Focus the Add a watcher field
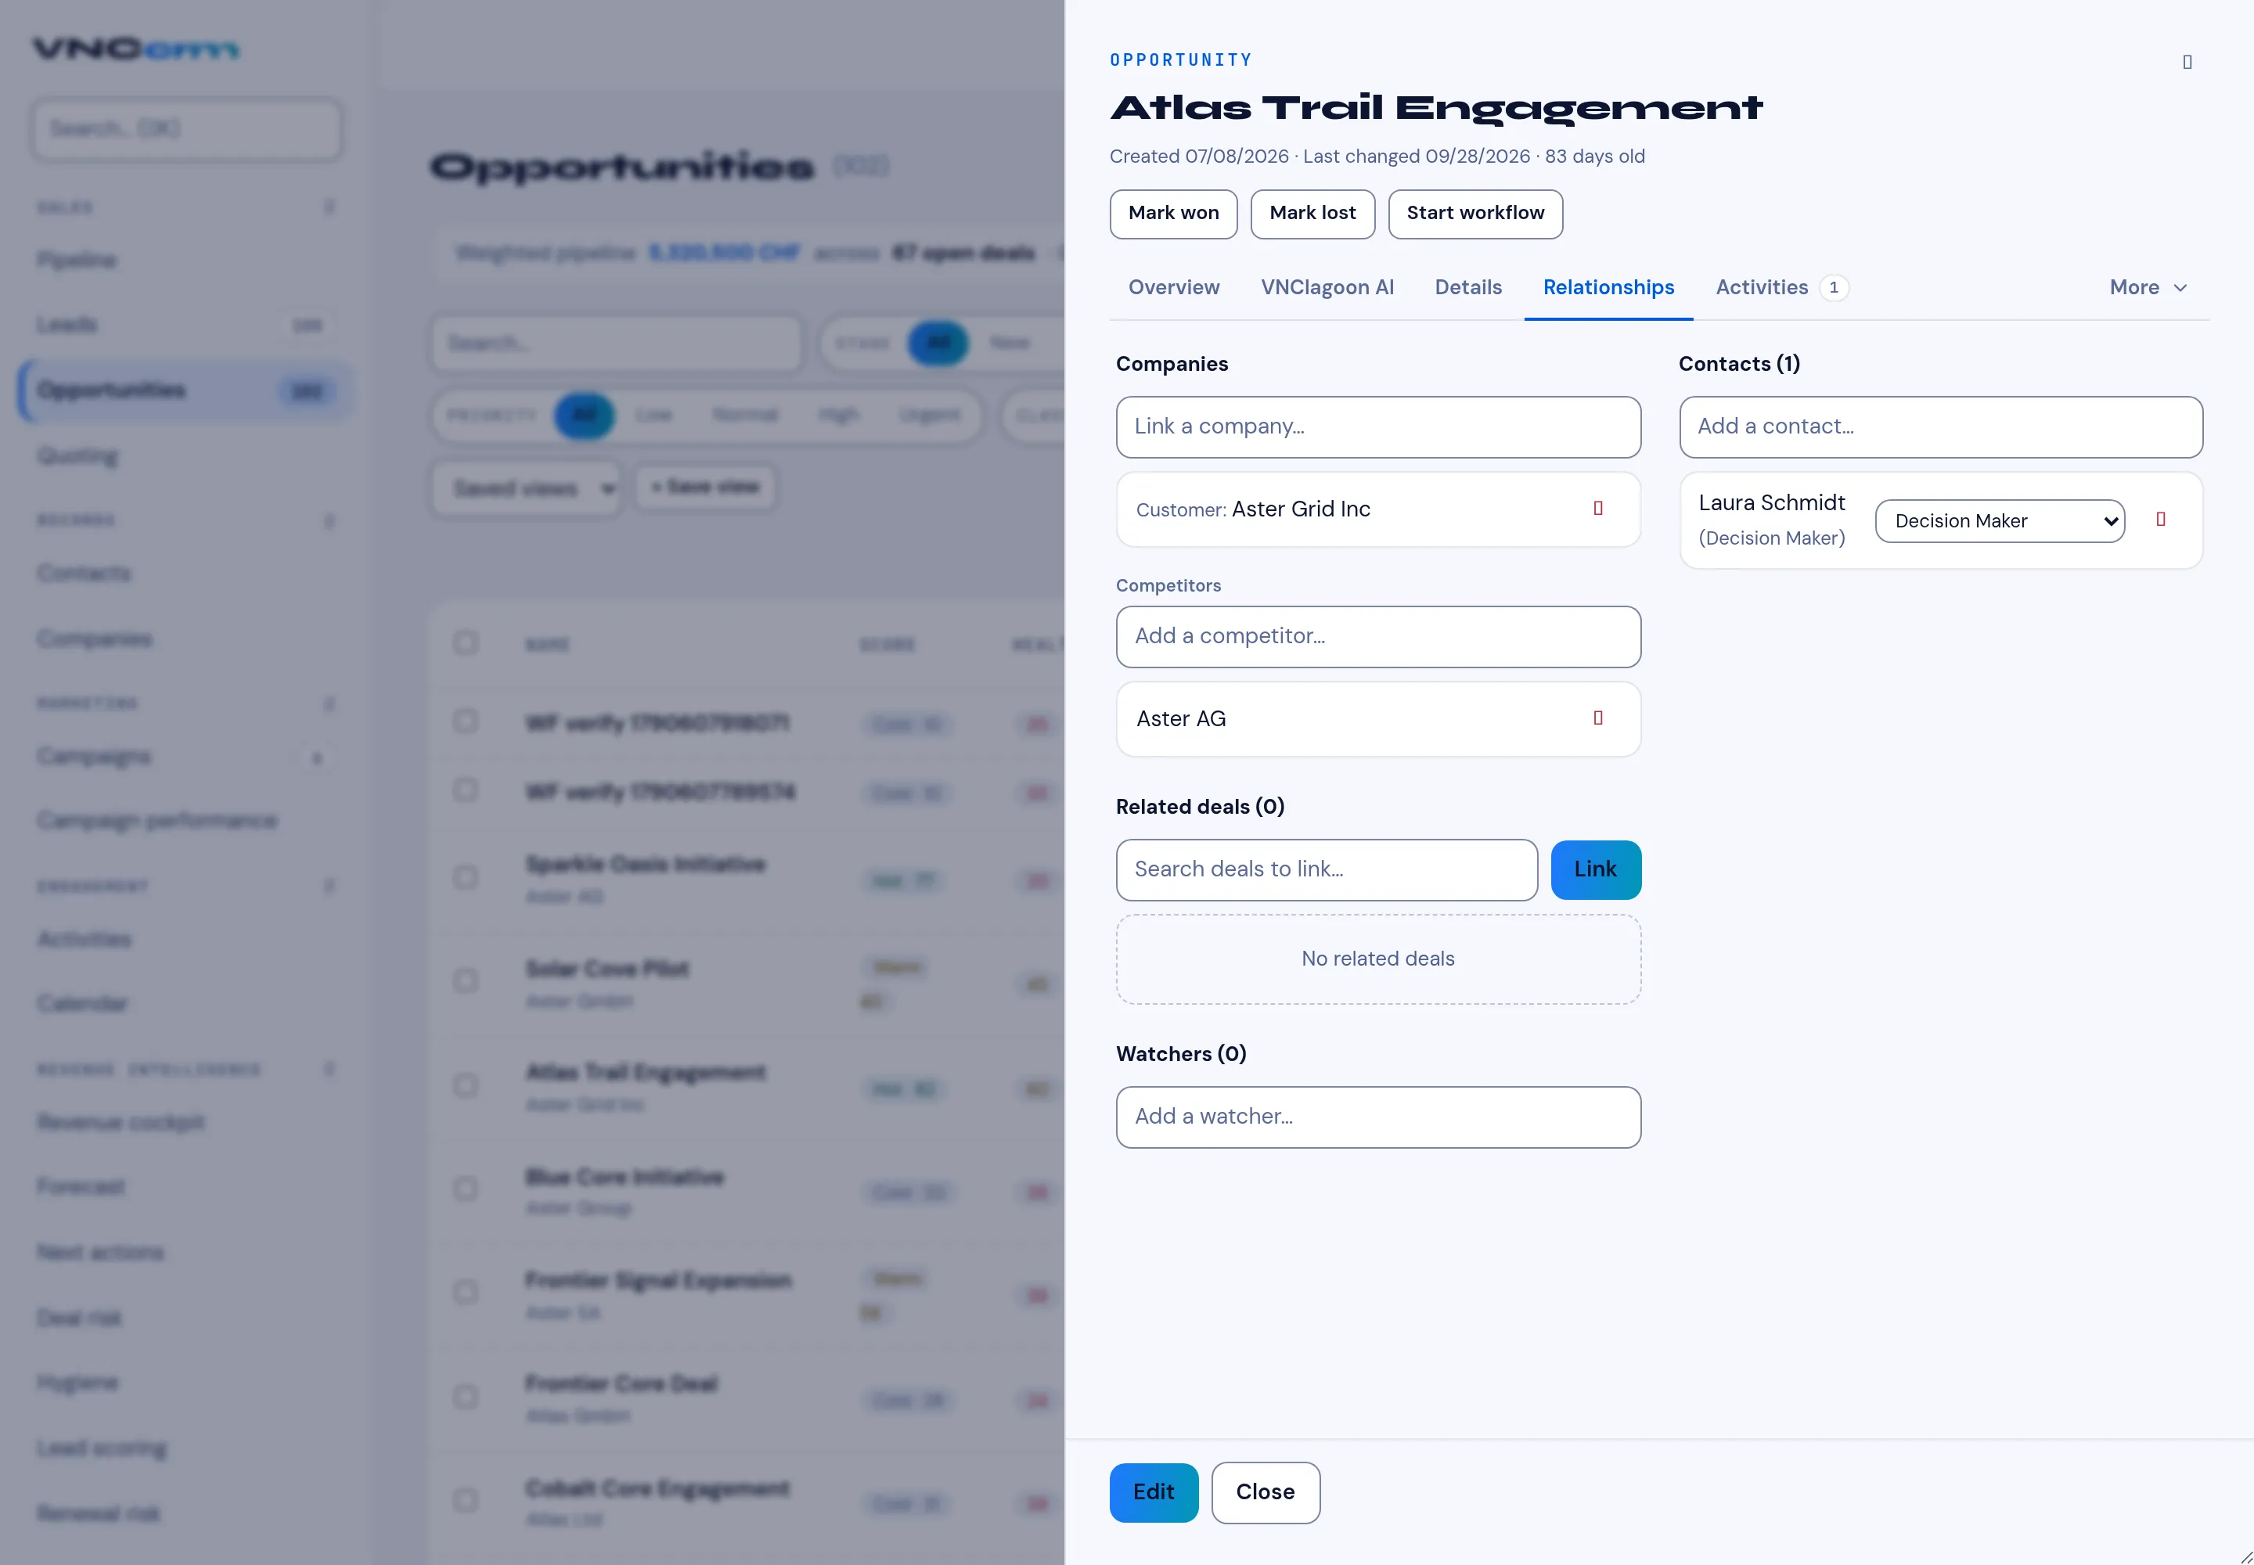The height and width of the screenshot is (1565, 2254). [x=1377, y=1117]
